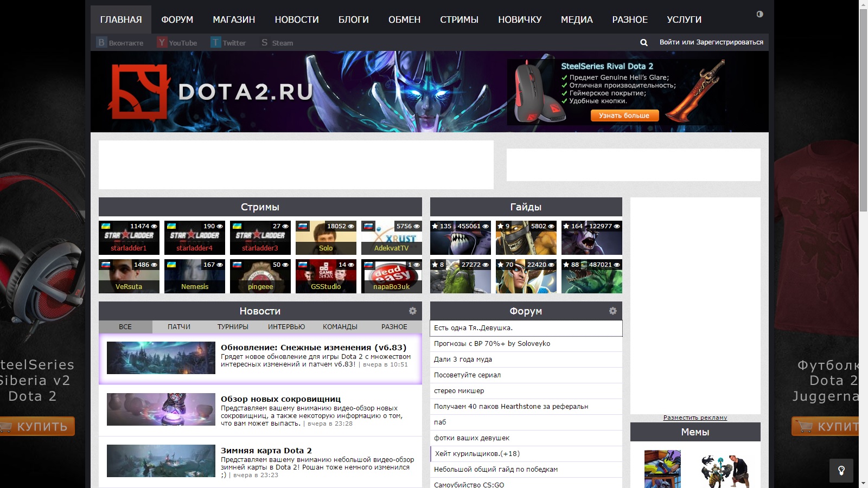Open the YouTube social icon link
The width and height of the screenshot is (868, 488).
177,42
